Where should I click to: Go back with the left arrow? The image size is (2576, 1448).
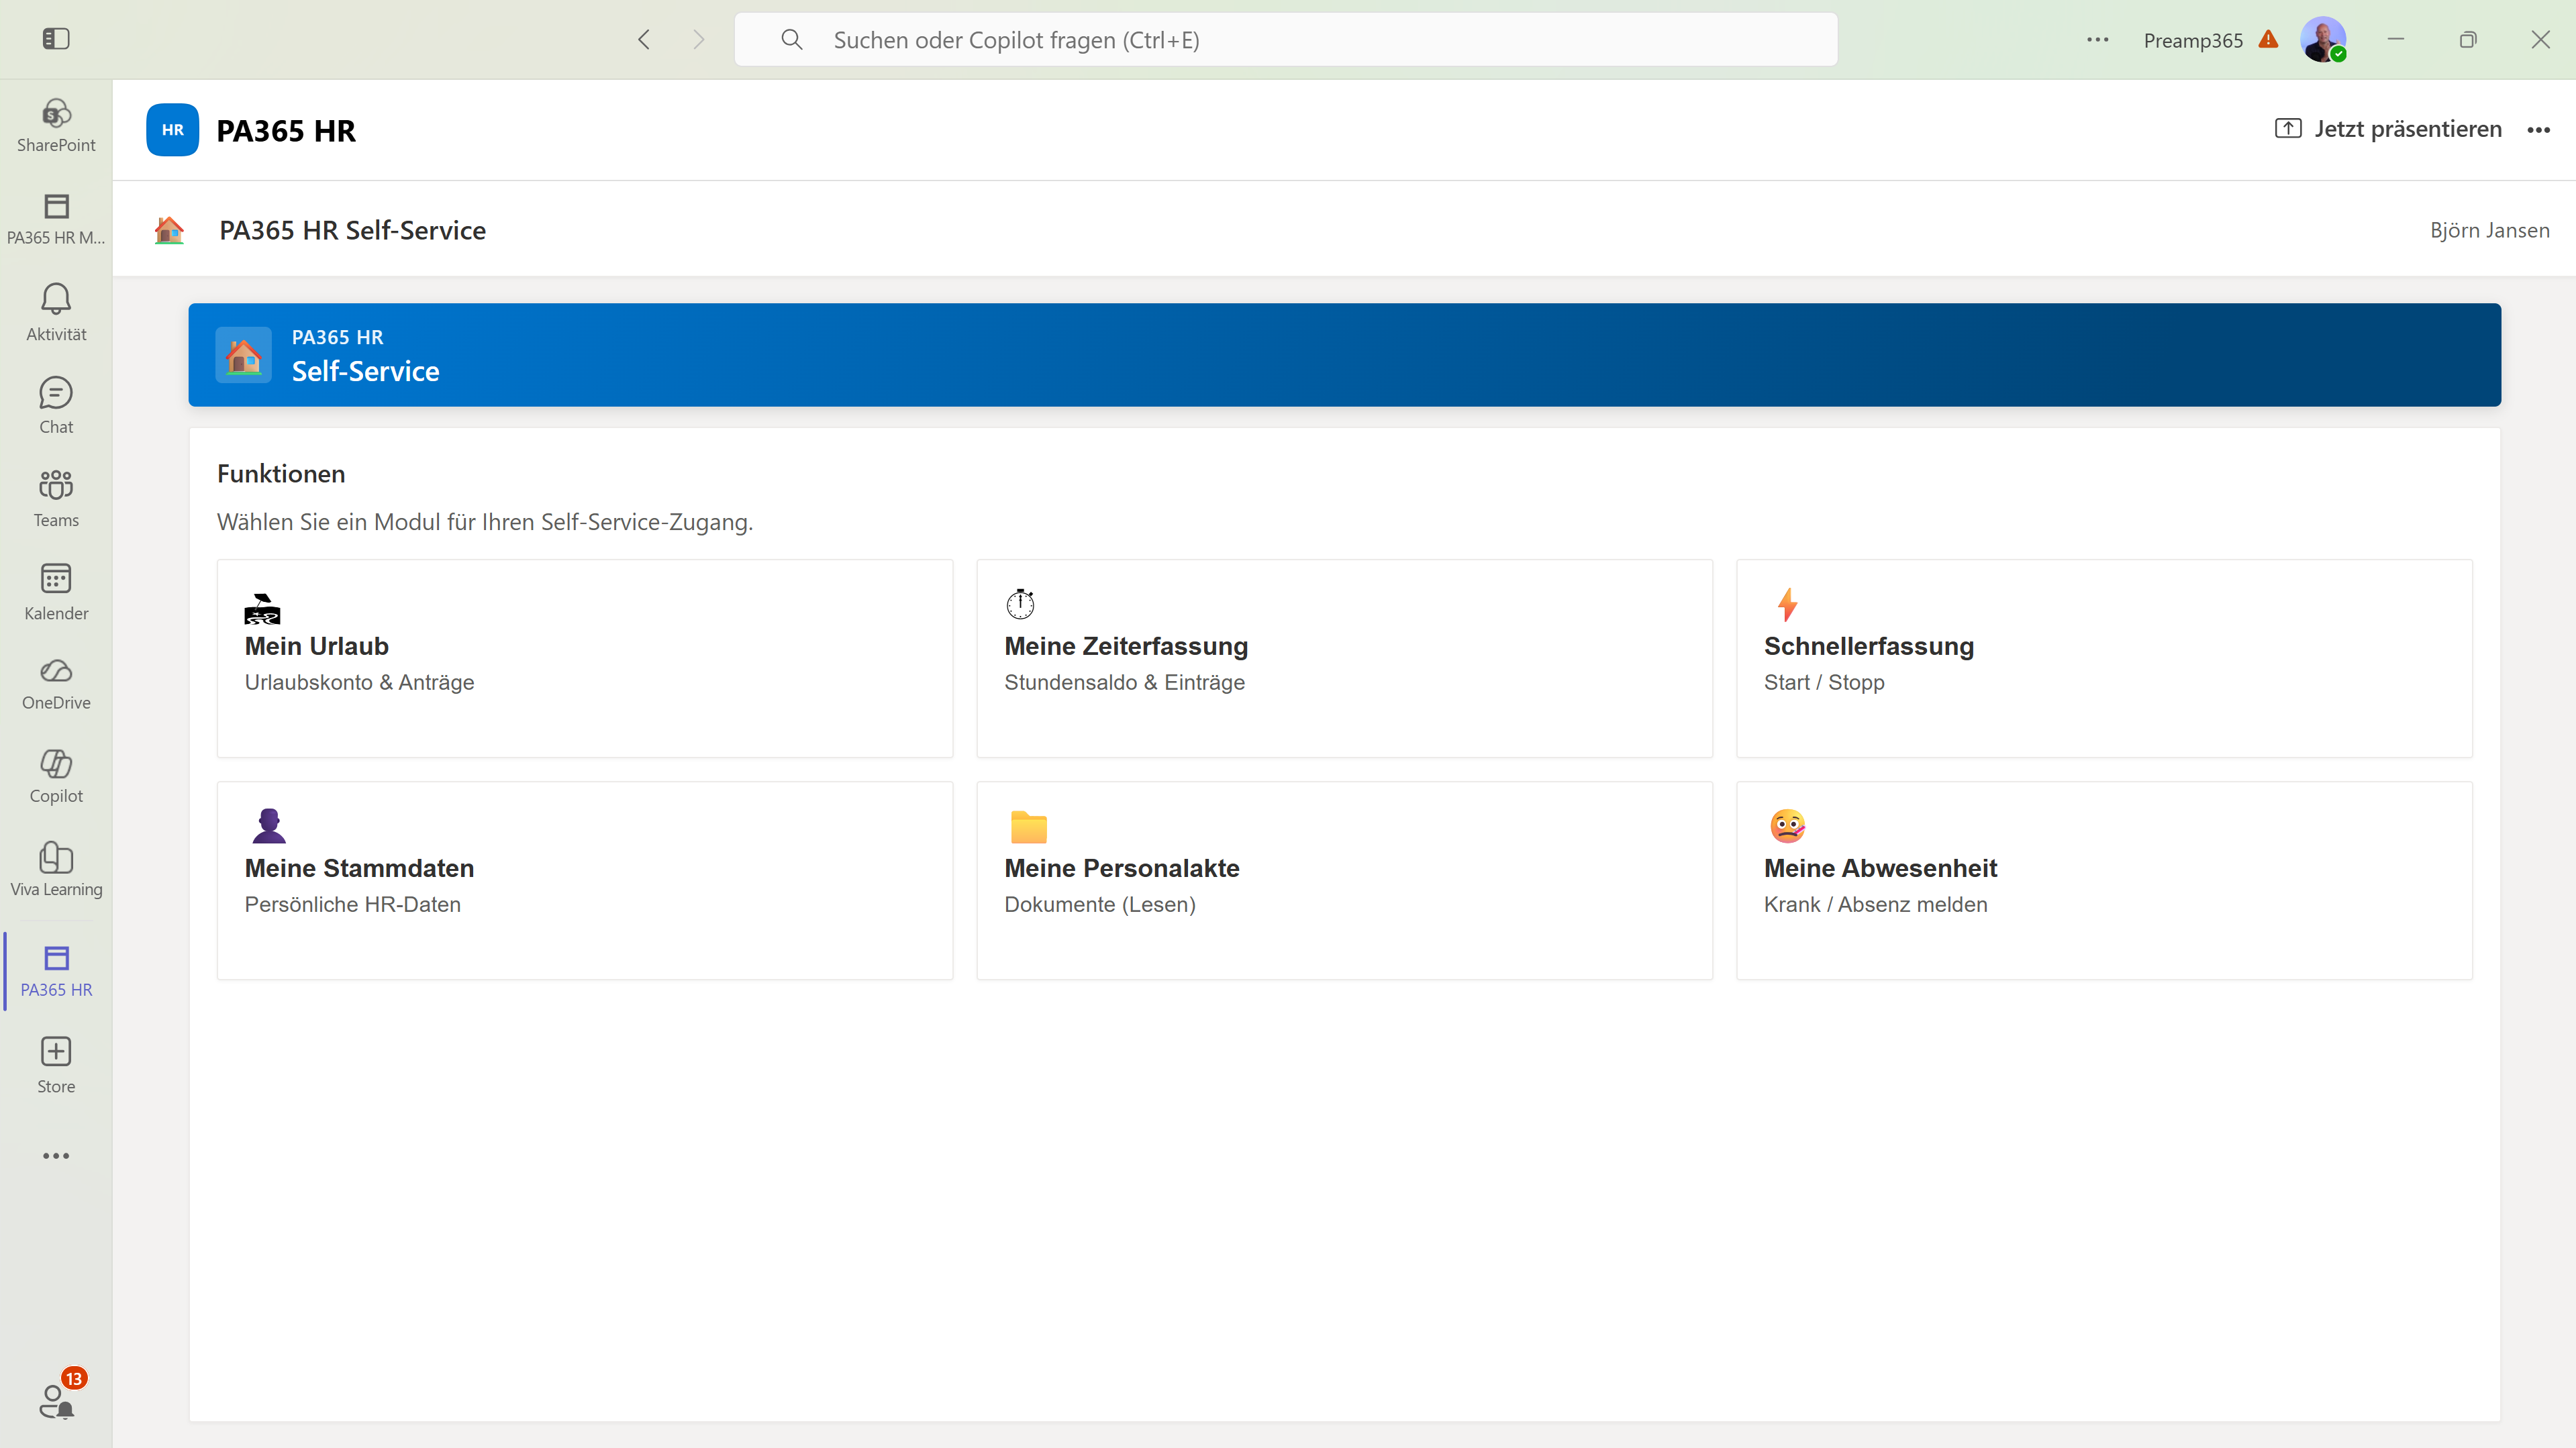[x=644, y=39]
